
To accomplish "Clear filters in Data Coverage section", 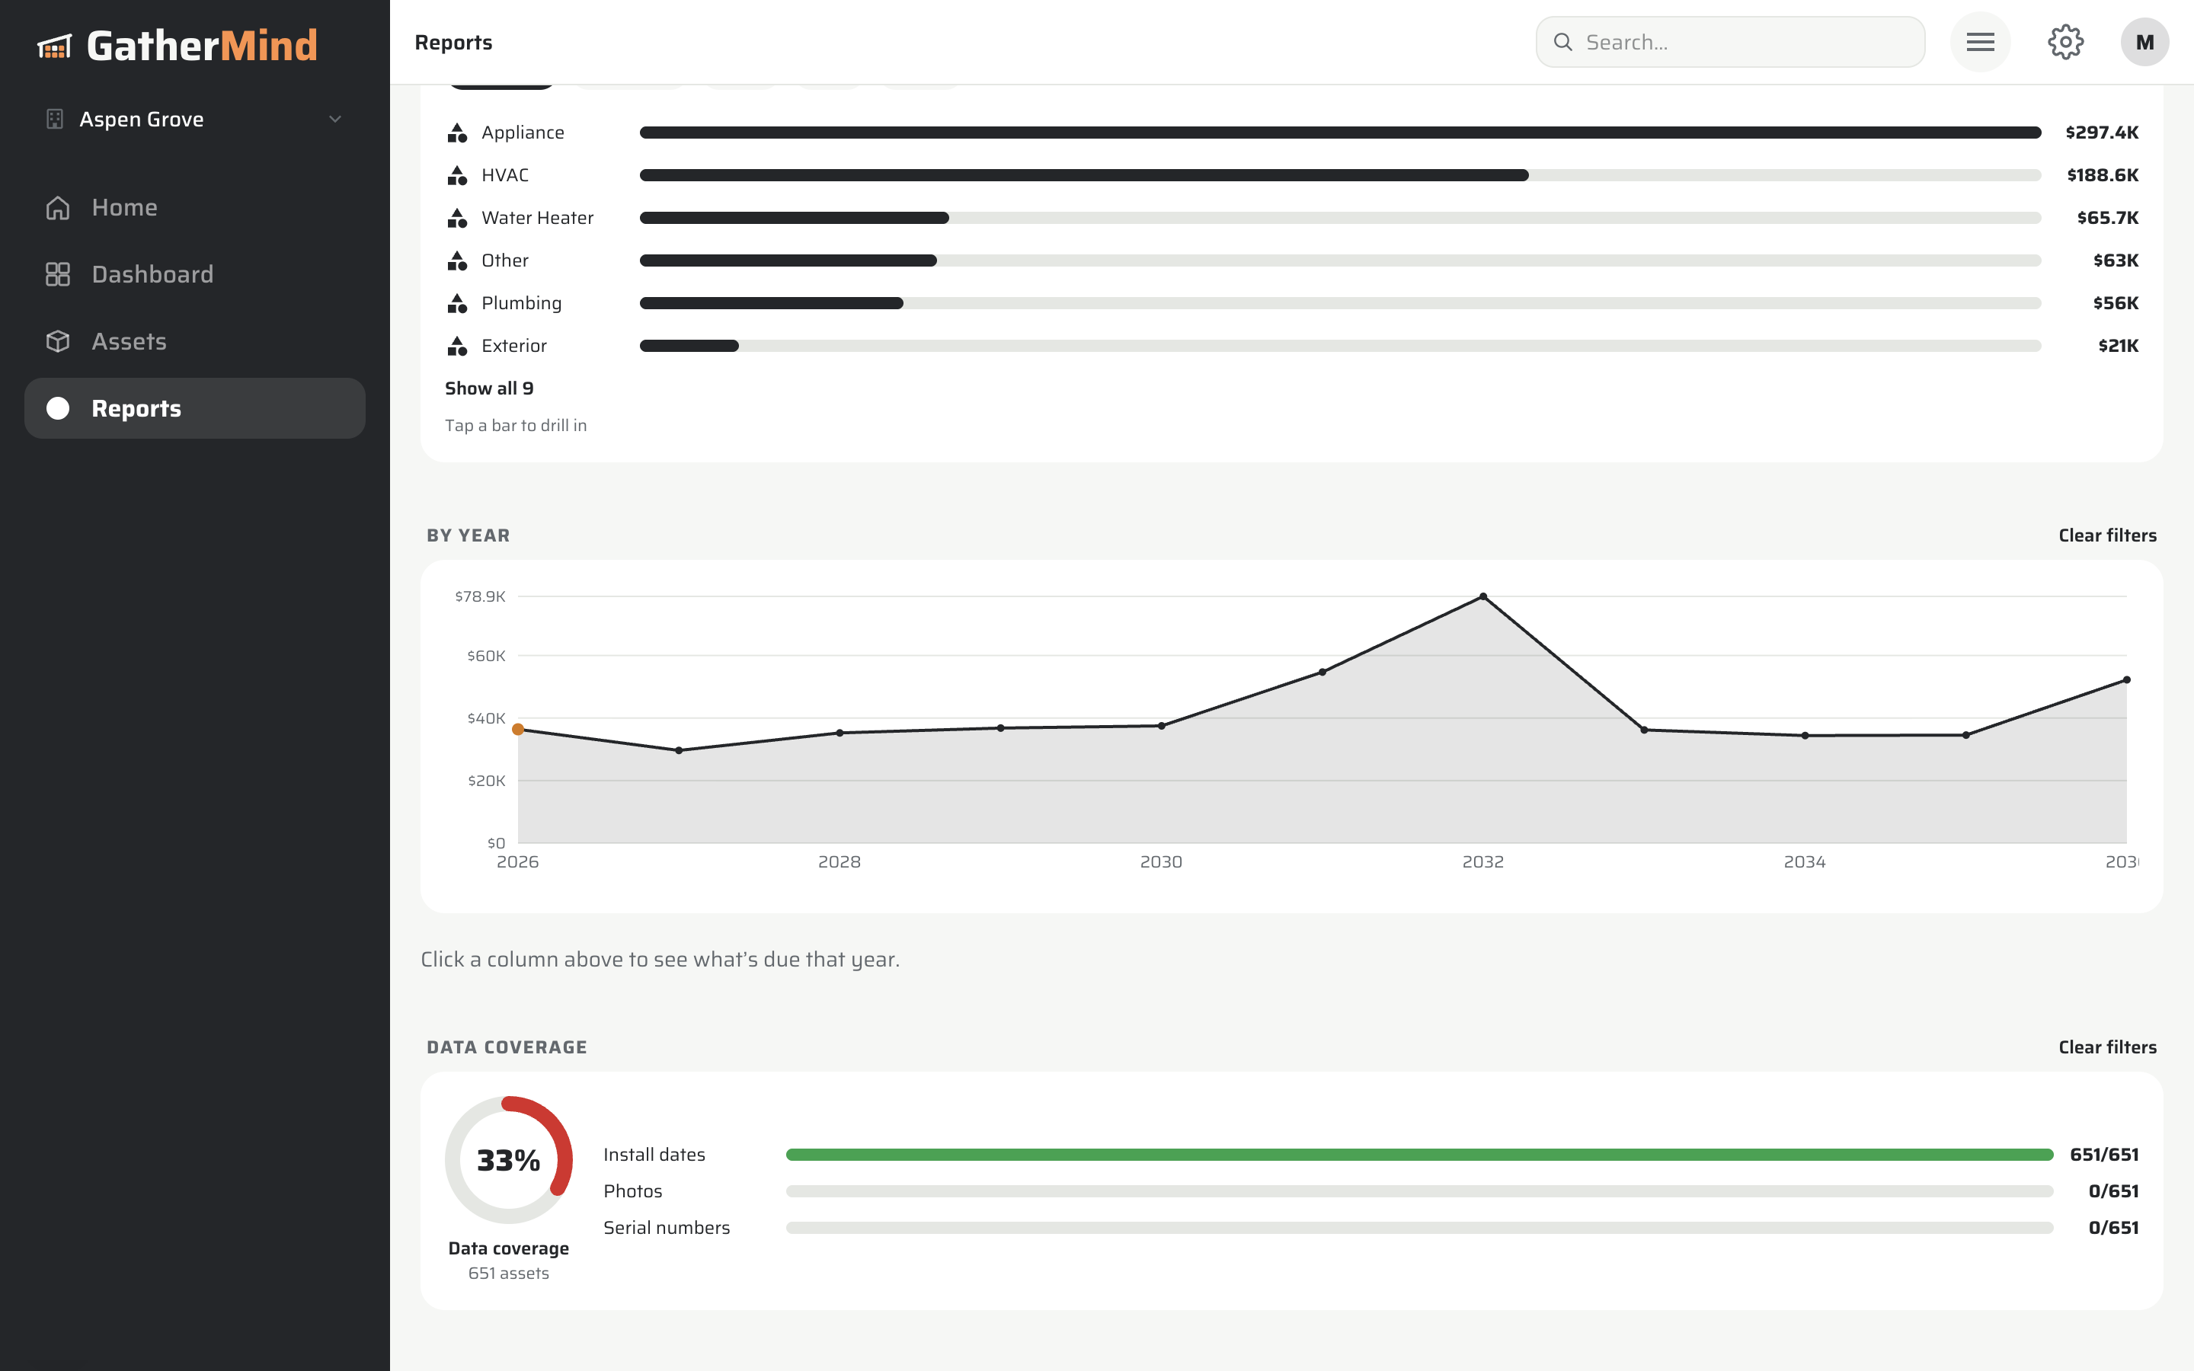I will (x=2107, y=1047).
